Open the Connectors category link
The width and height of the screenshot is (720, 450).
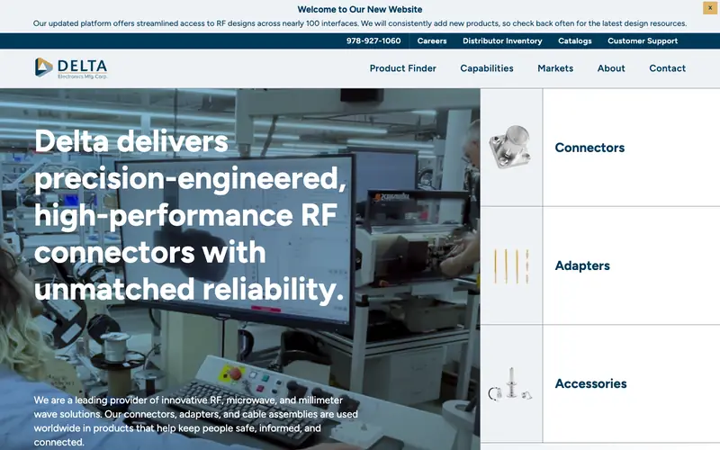pos(589,148)
